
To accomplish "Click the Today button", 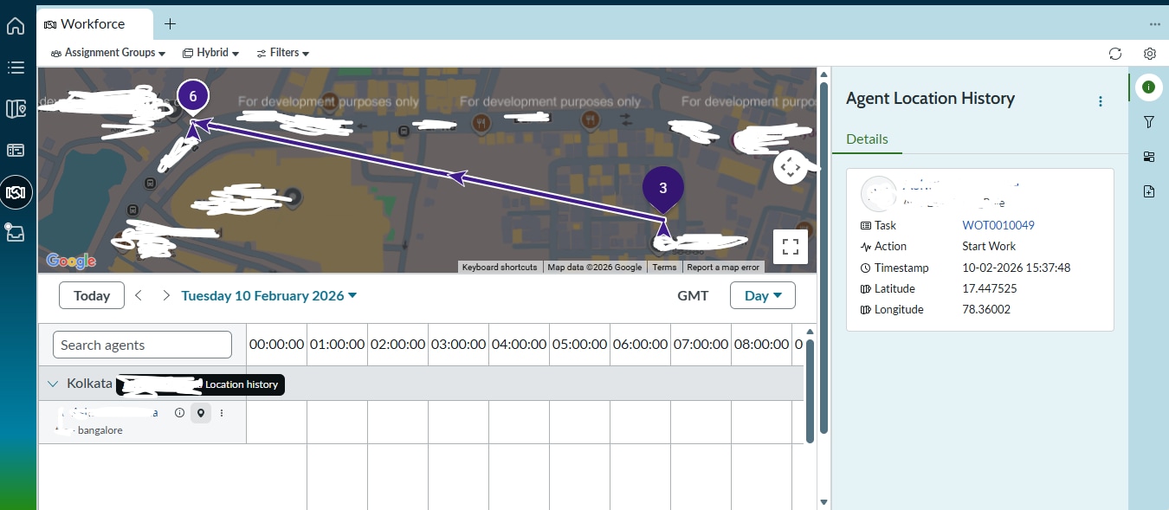I will [92, 295].
